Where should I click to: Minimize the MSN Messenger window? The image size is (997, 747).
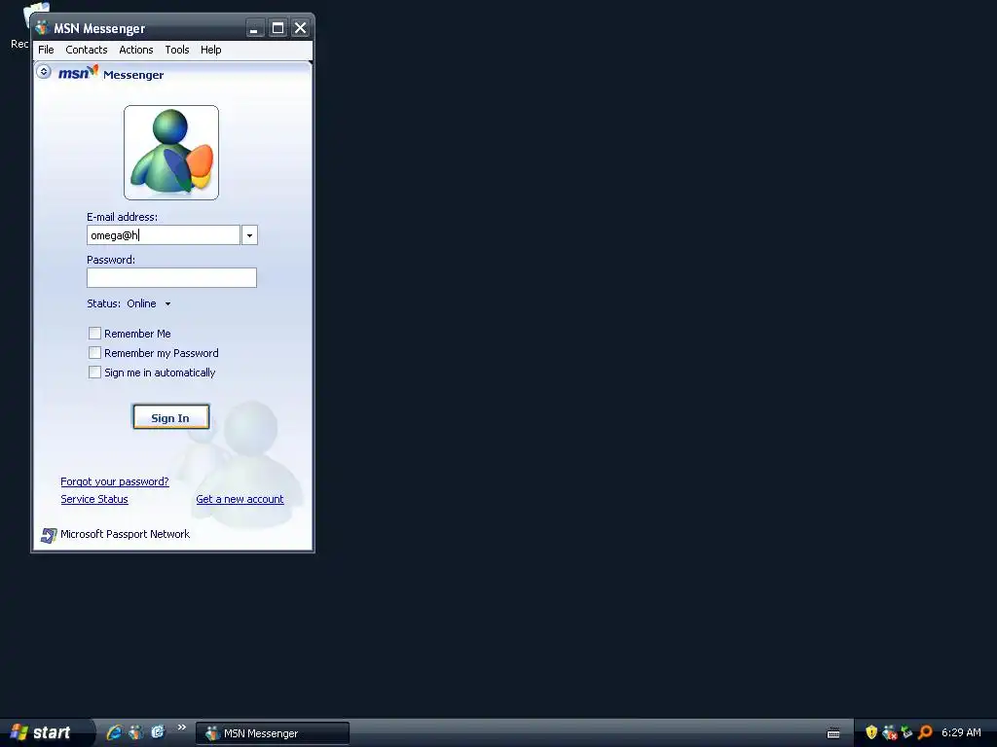255,28
